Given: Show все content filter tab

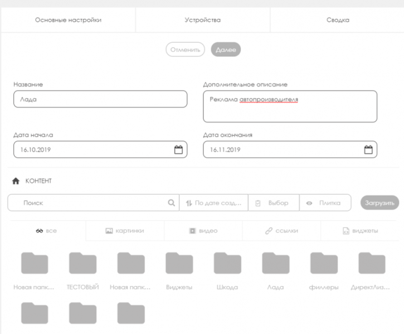Looking at the screenshot, I should tap(47, 231).
